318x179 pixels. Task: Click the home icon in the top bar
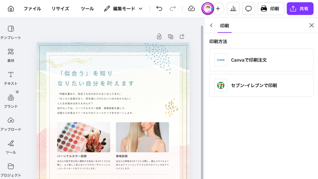pos(11,9)
